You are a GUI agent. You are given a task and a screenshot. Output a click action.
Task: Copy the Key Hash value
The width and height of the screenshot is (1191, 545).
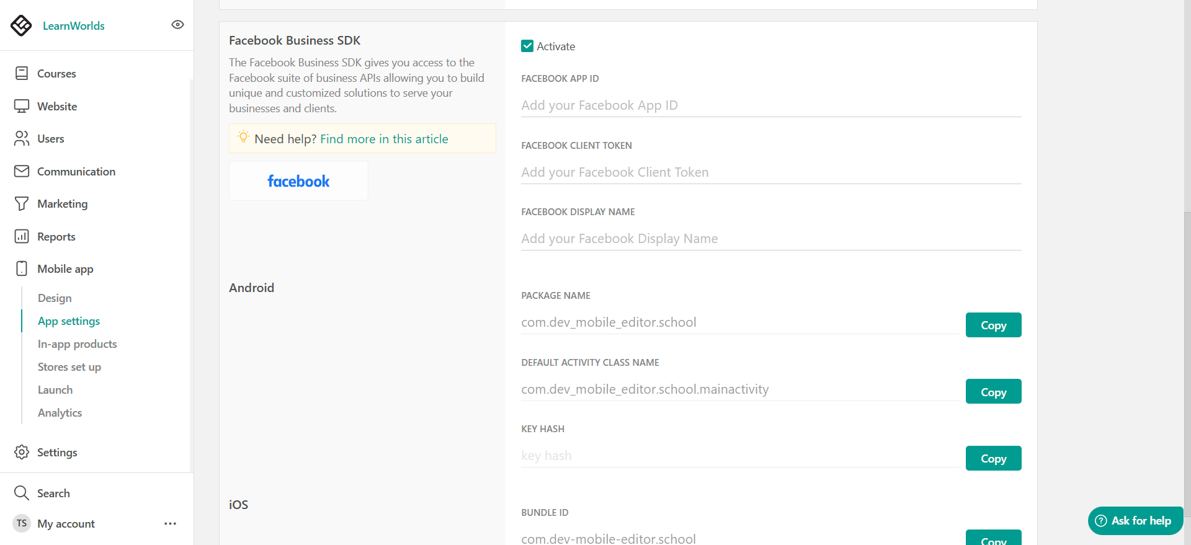click(993, 458)
